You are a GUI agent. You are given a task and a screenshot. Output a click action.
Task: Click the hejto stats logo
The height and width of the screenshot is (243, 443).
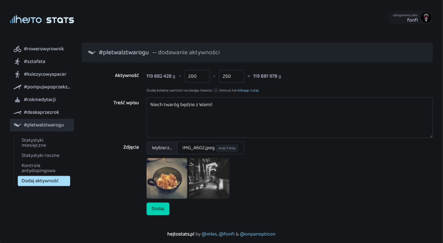point(42,20)
